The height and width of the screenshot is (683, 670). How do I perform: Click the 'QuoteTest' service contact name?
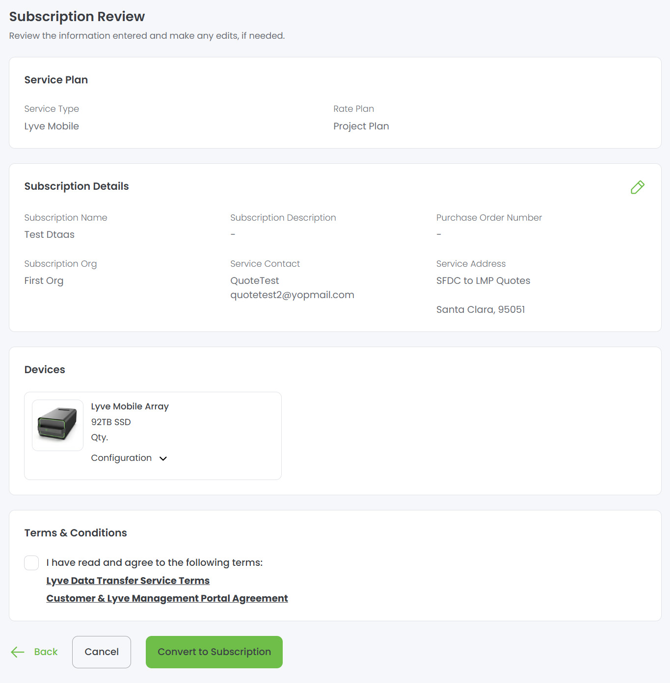click(x=254, y=280)
